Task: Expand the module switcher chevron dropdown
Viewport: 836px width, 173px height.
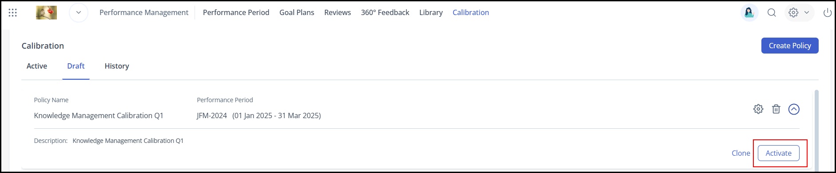Action: [79, 12]
